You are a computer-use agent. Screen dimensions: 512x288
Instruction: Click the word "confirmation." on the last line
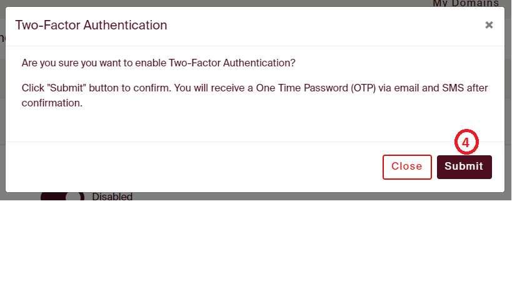52,103
